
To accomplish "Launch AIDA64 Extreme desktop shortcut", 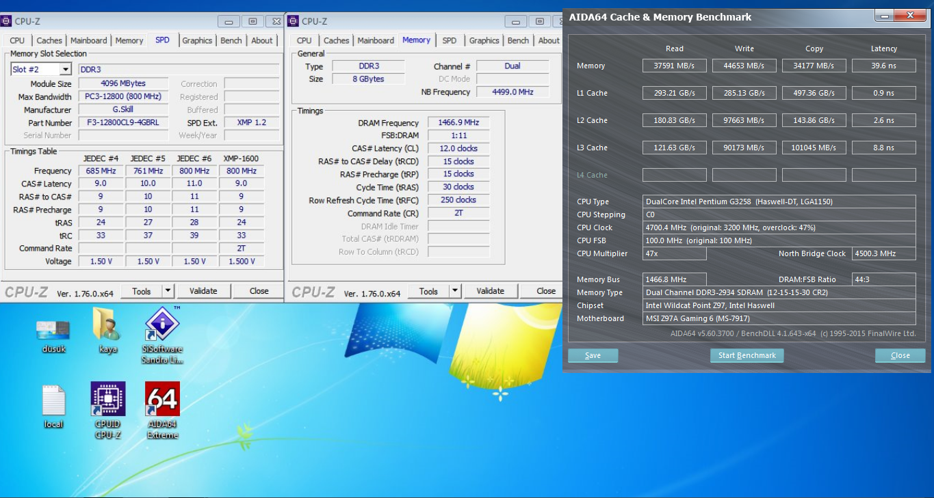I will 163,411.
